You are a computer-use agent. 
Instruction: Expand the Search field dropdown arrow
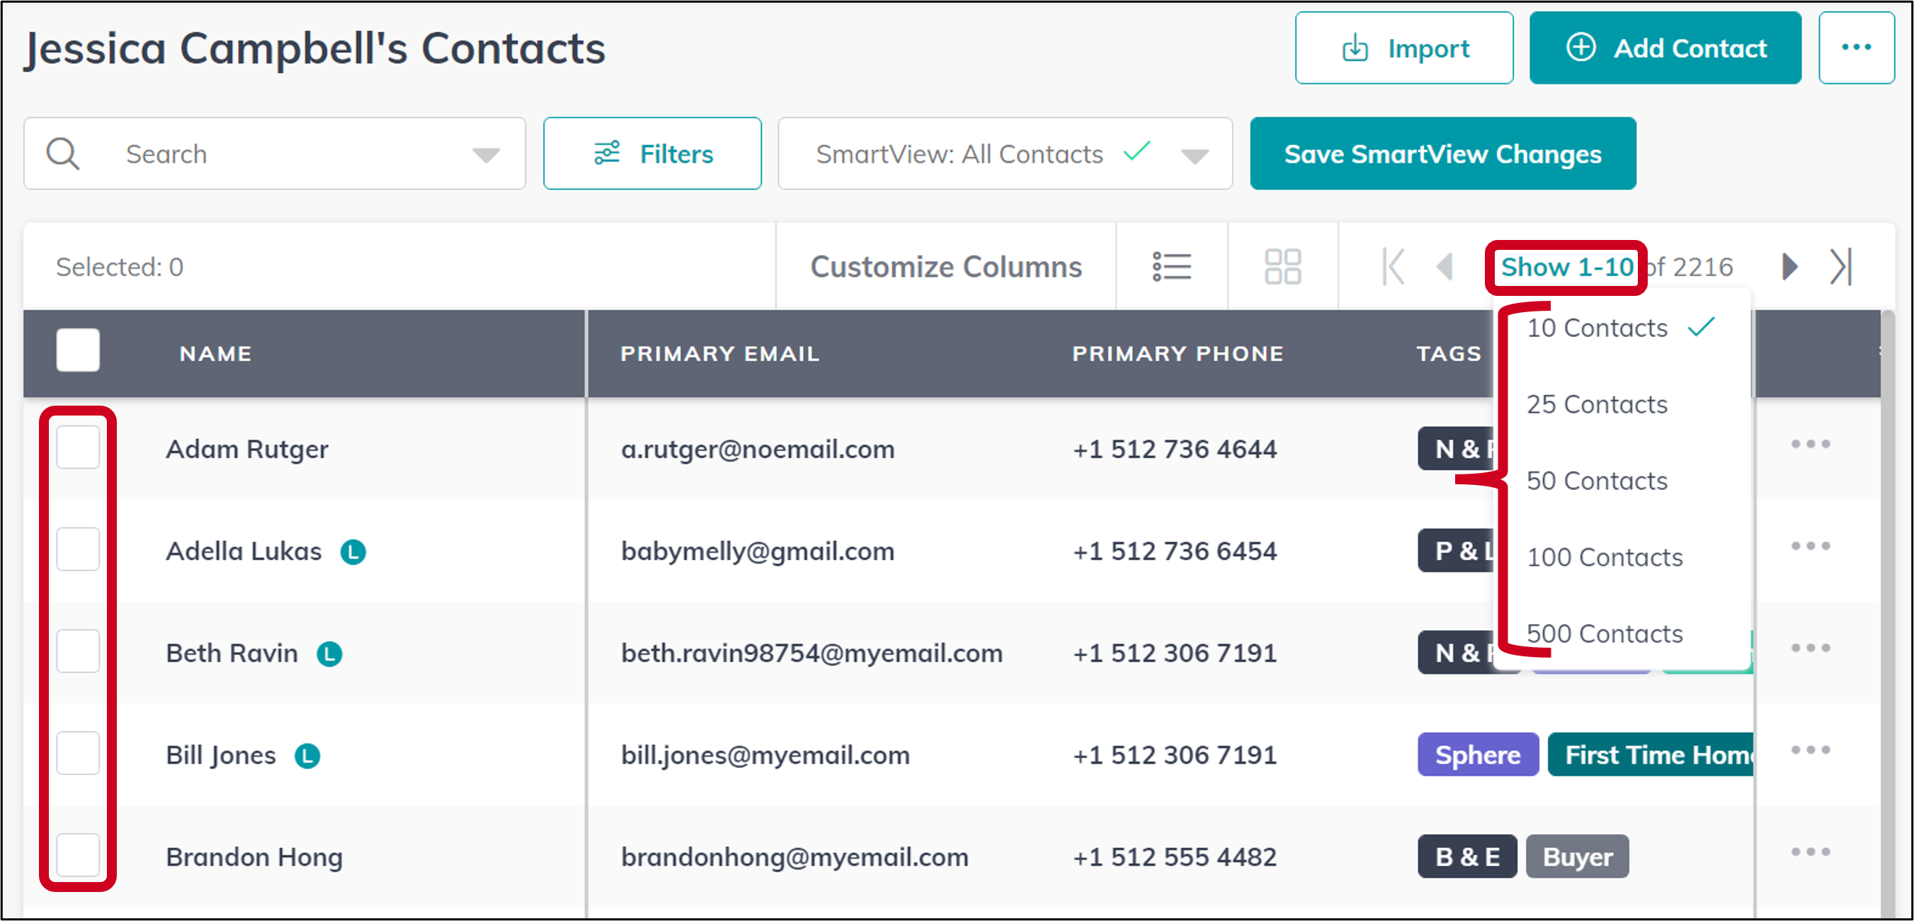coord(486,154)
